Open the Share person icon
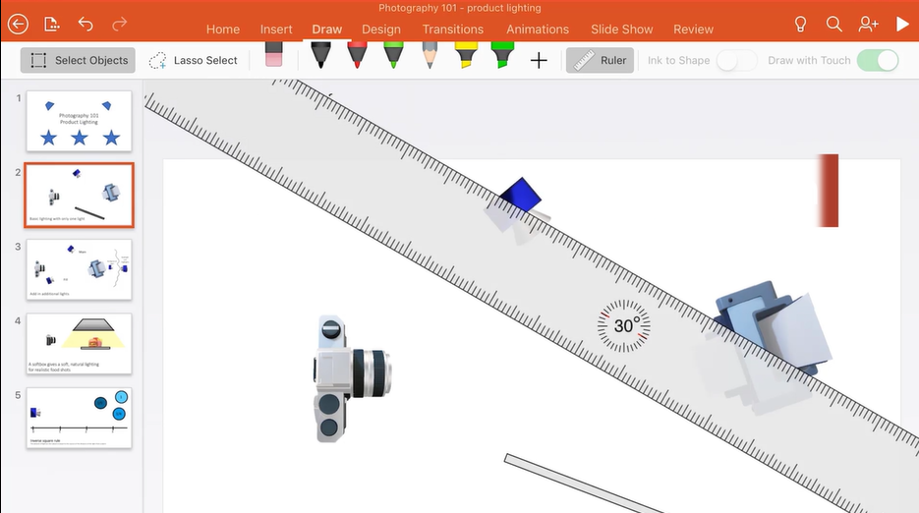The height and width of the screenshot is (513, 919). [x=868, y=24]
